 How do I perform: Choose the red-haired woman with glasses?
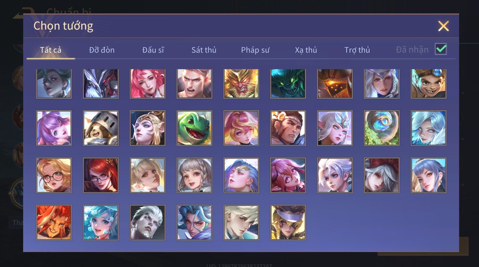click(101, 175)
